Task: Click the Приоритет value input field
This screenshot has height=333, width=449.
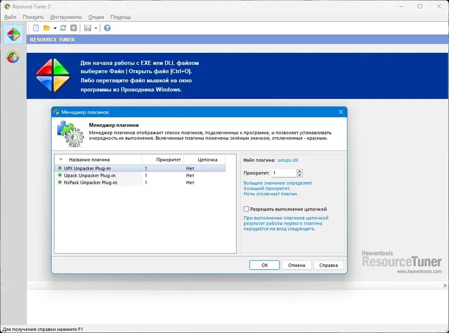Action: (284, 173)
